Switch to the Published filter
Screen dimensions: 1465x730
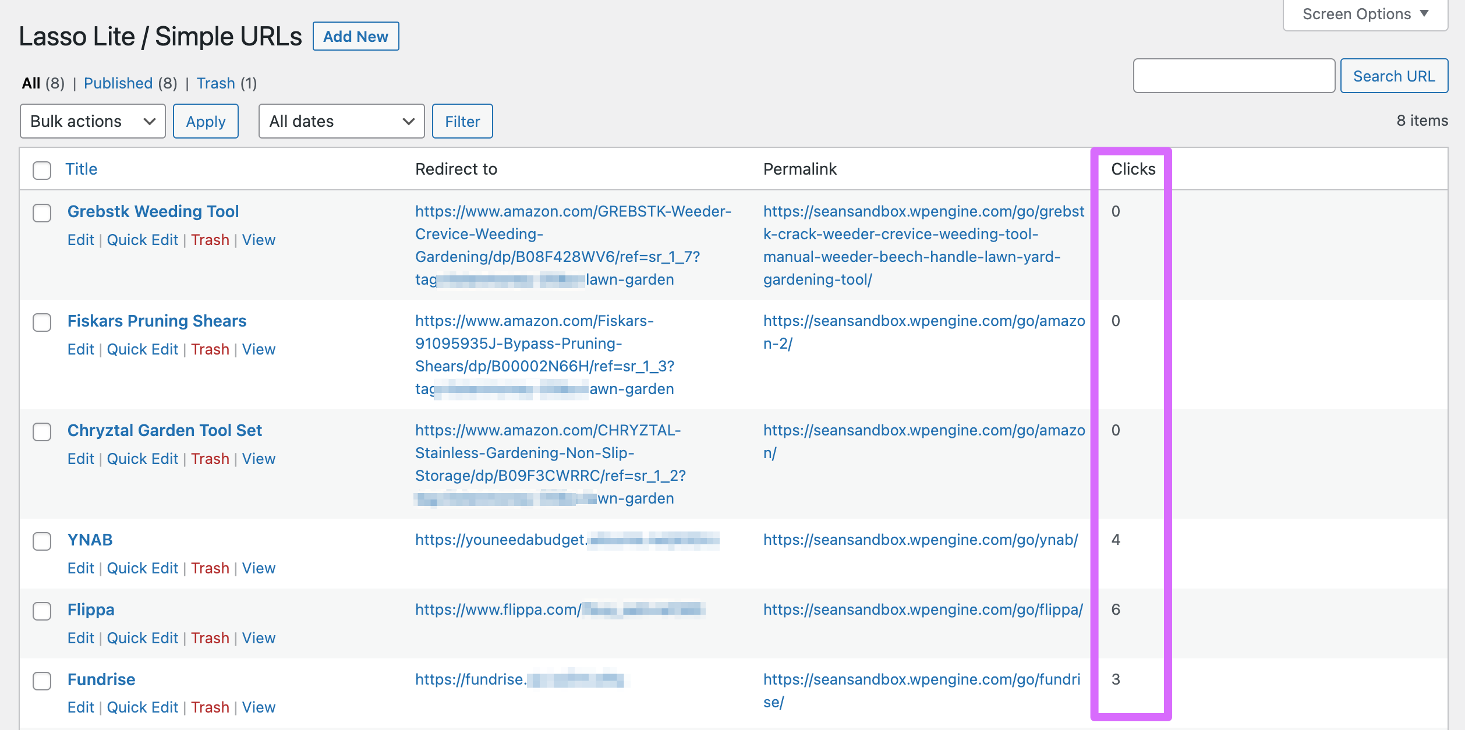coord(118,83)
